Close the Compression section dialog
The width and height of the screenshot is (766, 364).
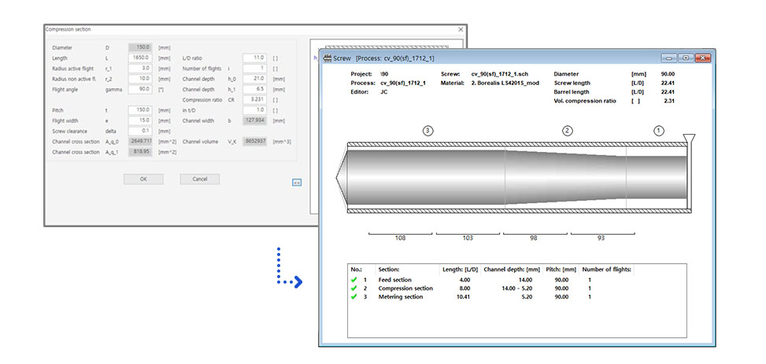(x=461, y=29)
